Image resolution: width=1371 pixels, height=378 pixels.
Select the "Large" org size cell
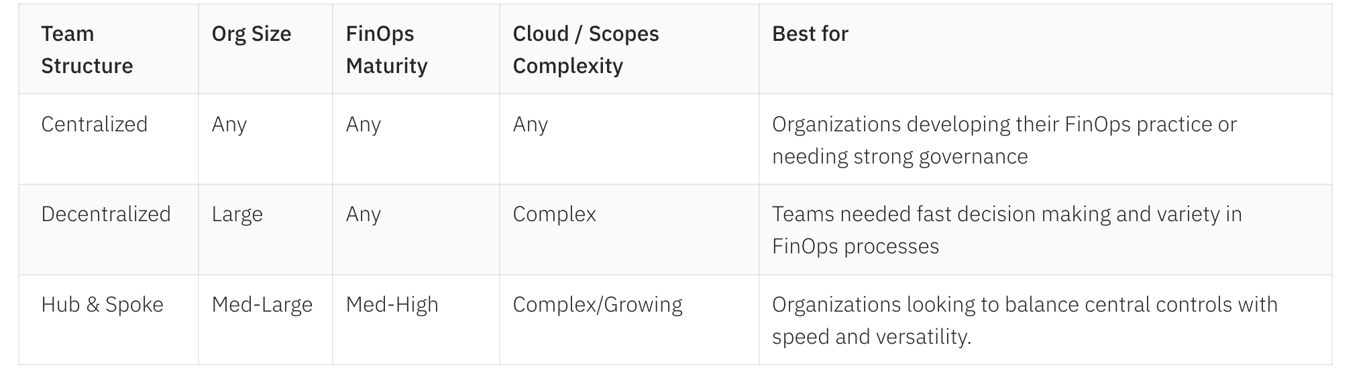coord(237,214)
